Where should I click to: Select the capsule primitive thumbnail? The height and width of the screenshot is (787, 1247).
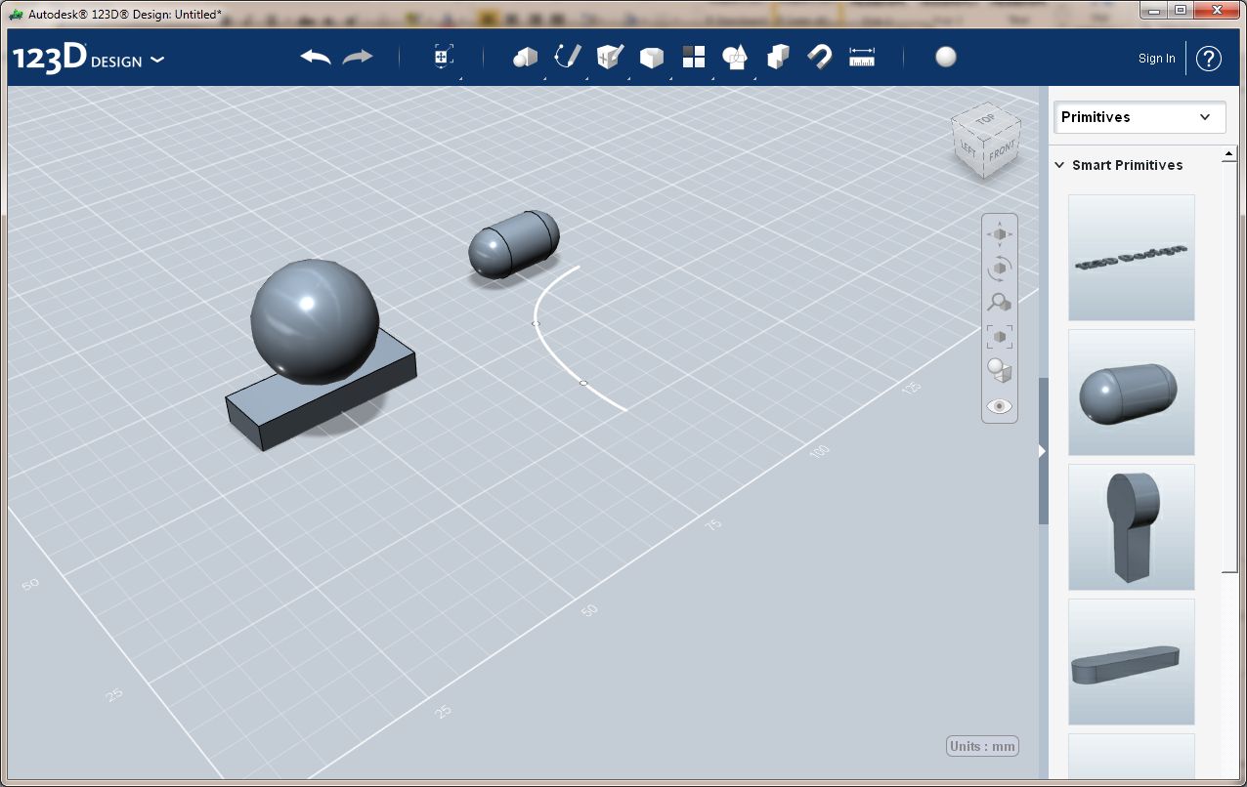click(1132, 393)
